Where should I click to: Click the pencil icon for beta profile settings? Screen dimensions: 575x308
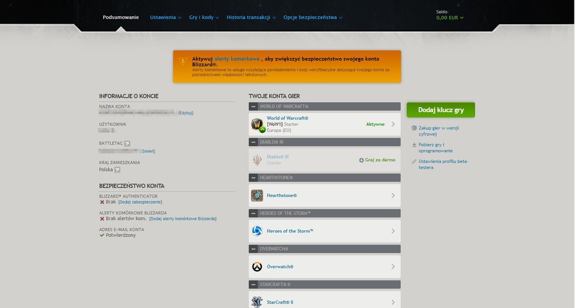[x=414, y=161]
